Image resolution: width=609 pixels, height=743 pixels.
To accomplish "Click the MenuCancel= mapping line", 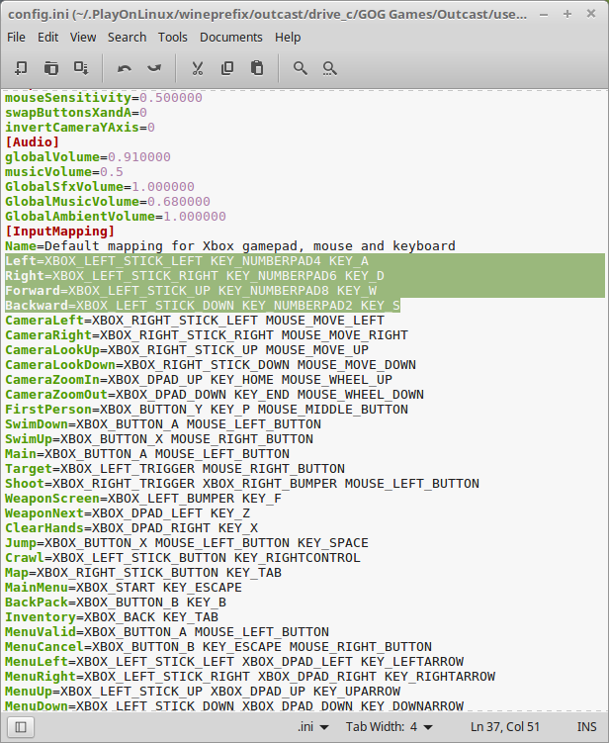I will point(218,647).
